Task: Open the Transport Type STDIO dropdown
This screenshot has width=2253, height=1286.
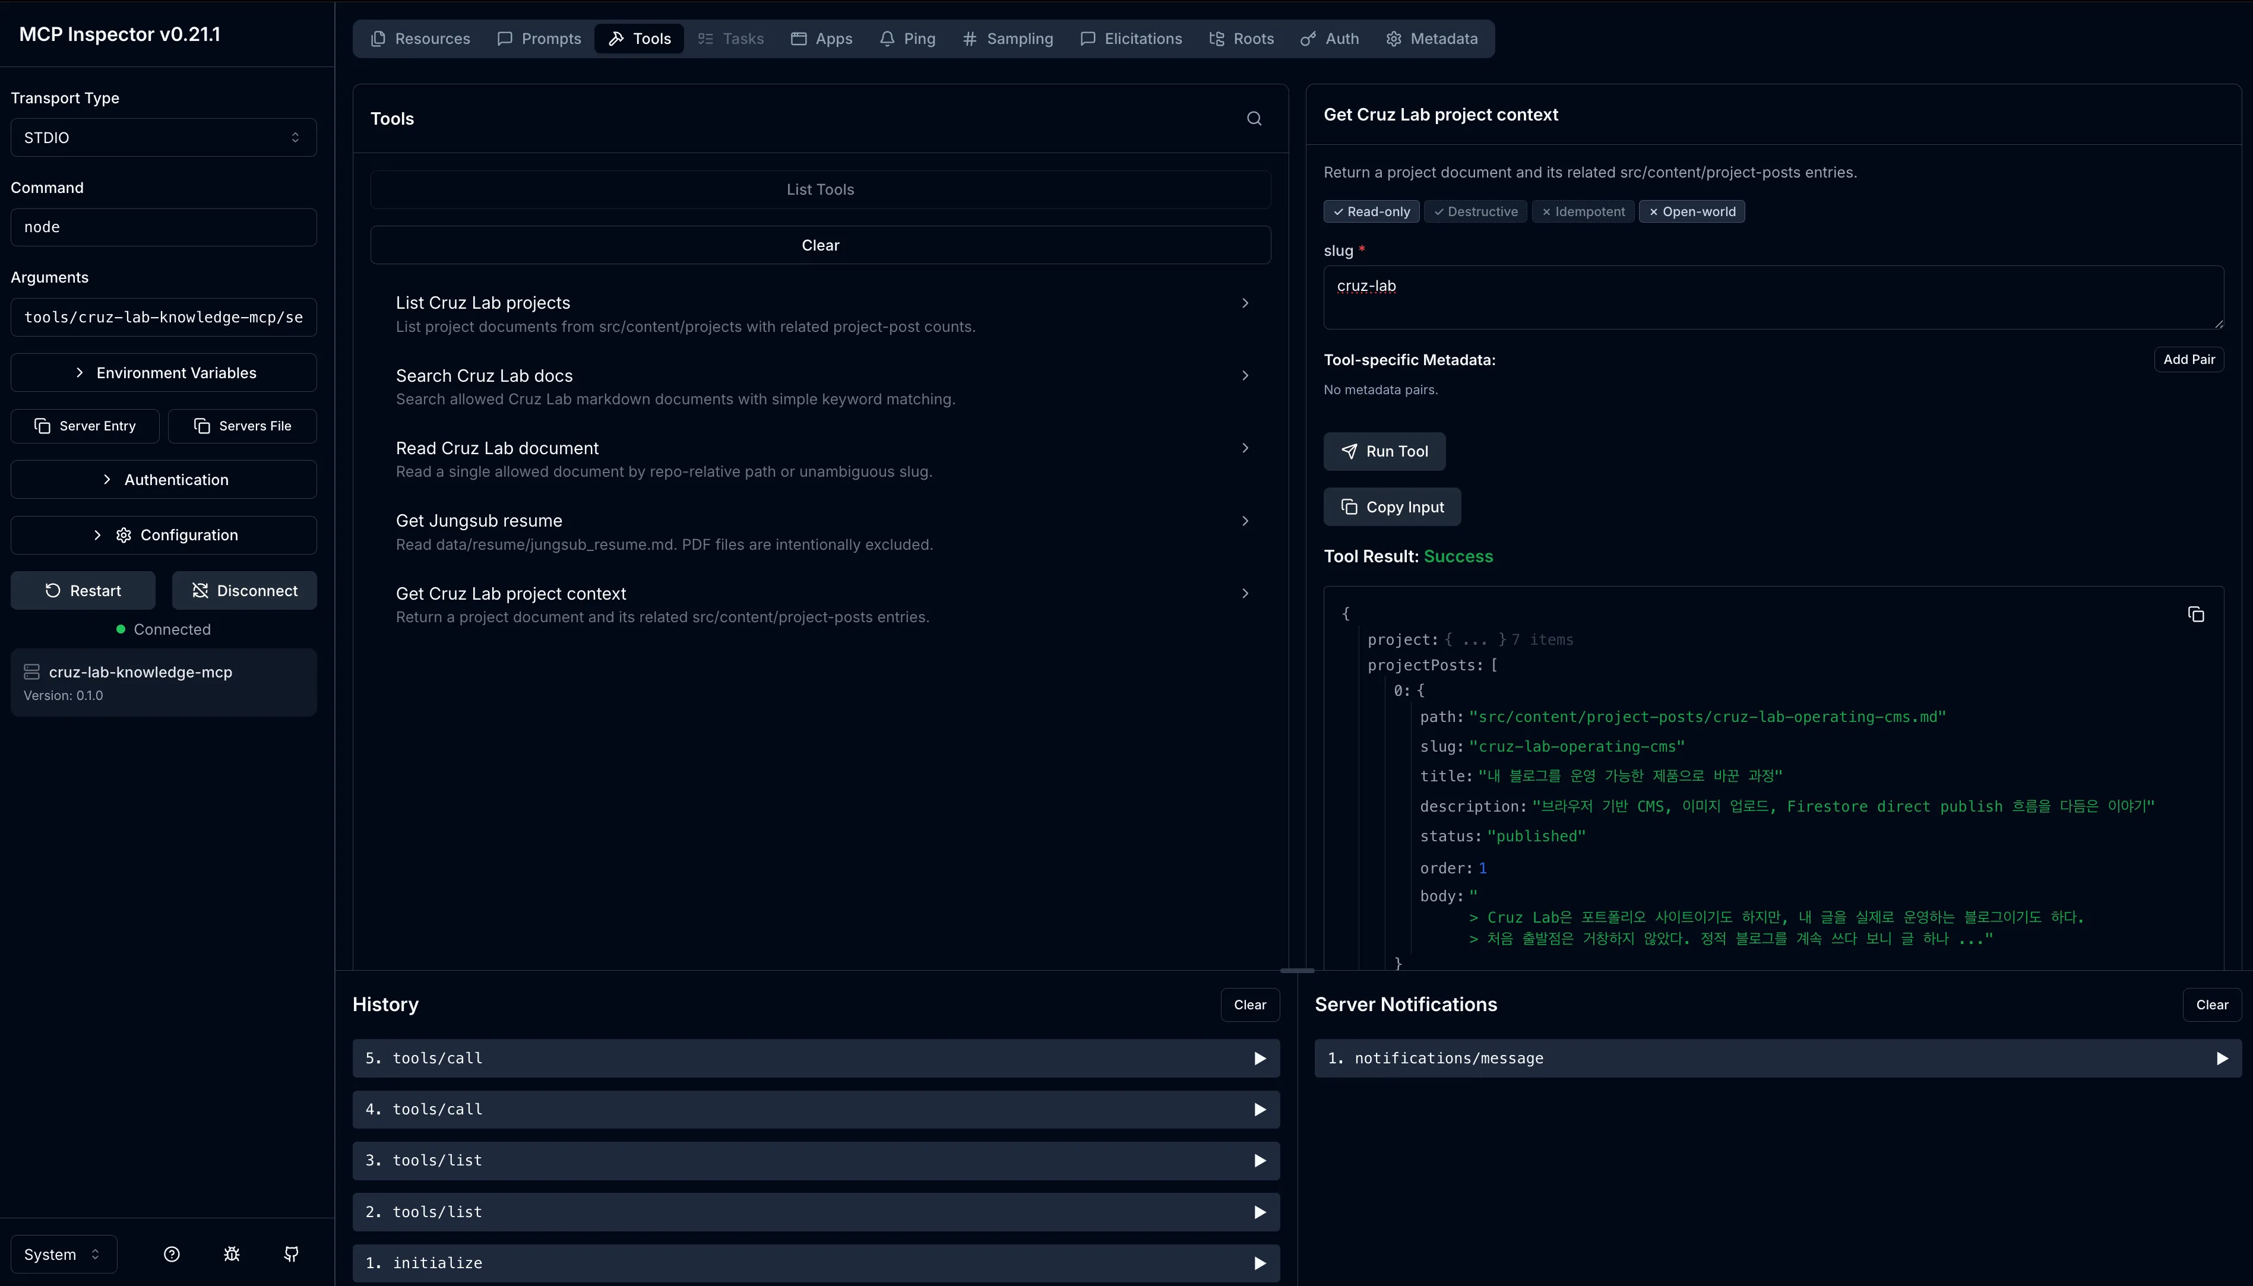Action: pos(163,138)
